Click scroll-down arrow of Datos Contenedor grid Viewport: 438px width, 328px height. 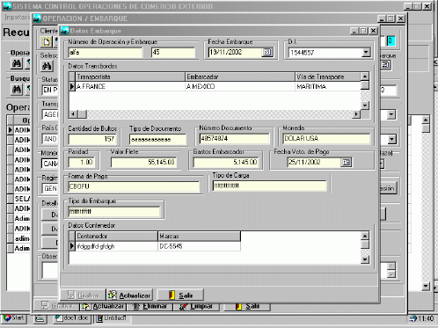coord(365,259)
